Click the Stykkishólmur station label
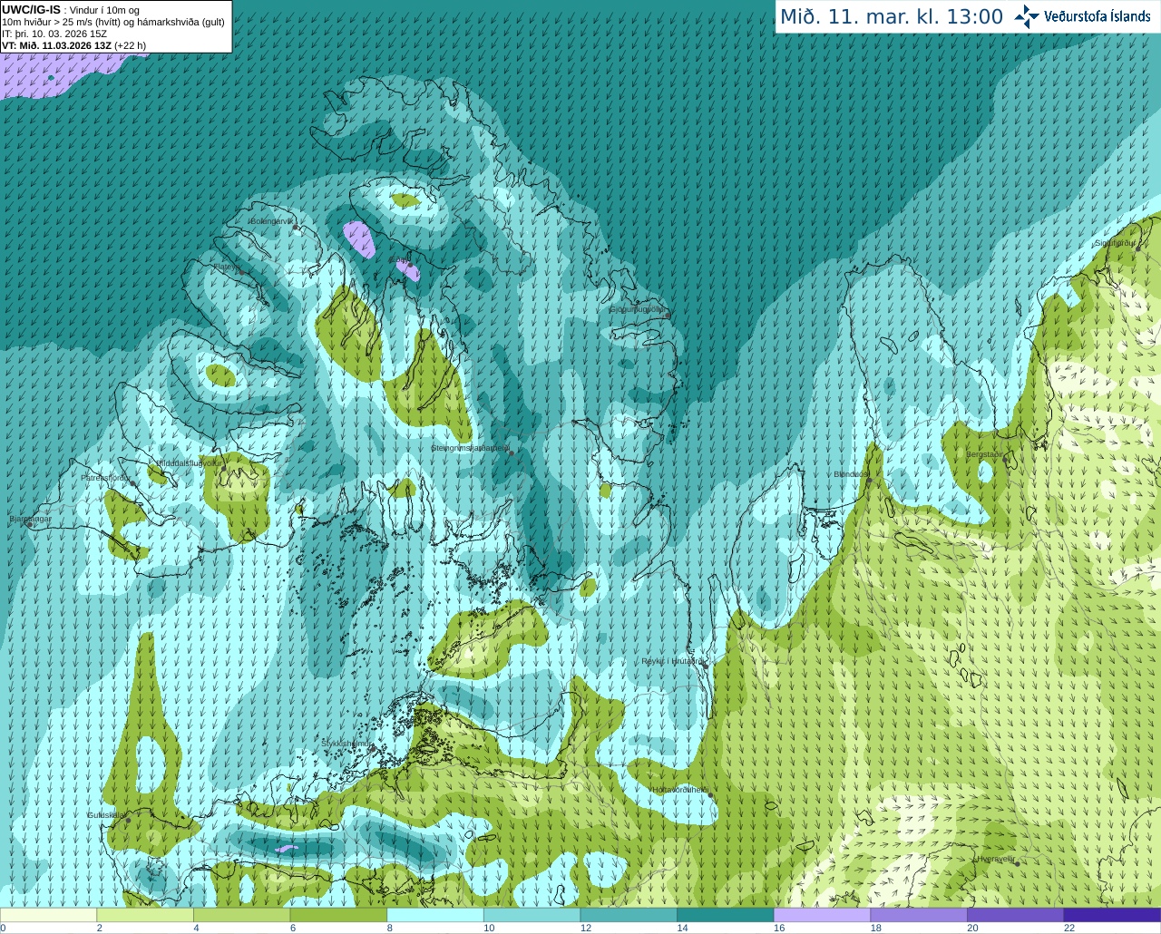This screenshot has height=934, width=1161. 346,744
